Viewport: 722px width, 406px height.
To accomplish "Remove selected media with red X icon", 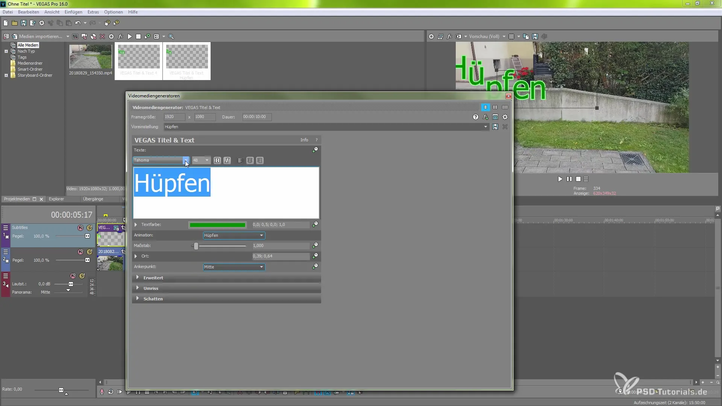I will (102, 36).
